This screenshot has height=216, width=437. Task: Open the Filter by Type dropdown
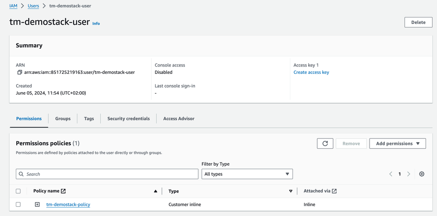[x=247, y=174]
